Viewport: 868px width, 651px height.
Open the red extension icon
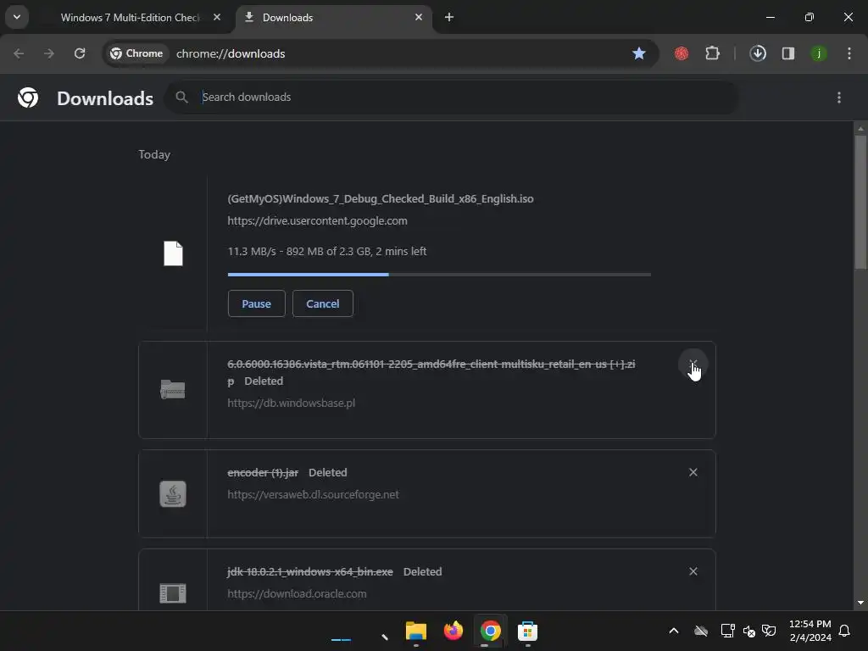point(682,53)
